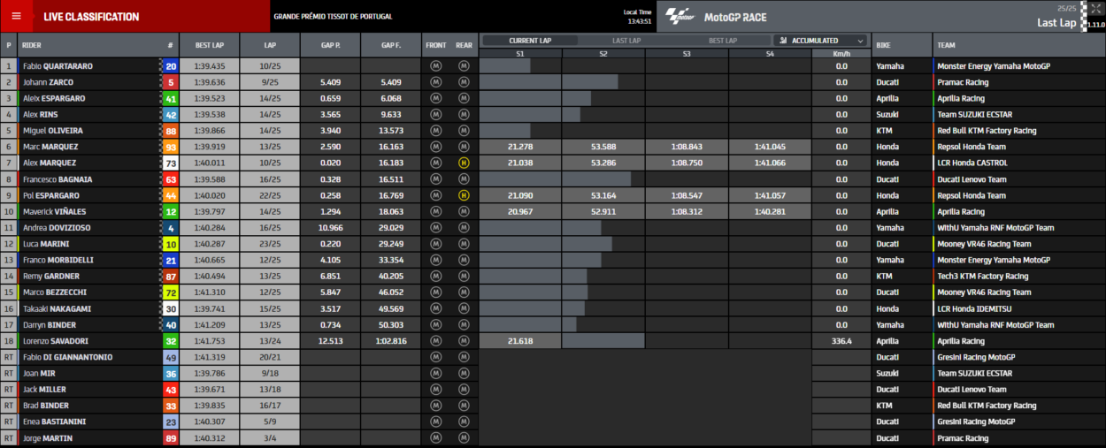The image size is (1106, 448).
Task: Click Marc Marquez's S3 time 1:08.843
Action: (x=687, y=147)
